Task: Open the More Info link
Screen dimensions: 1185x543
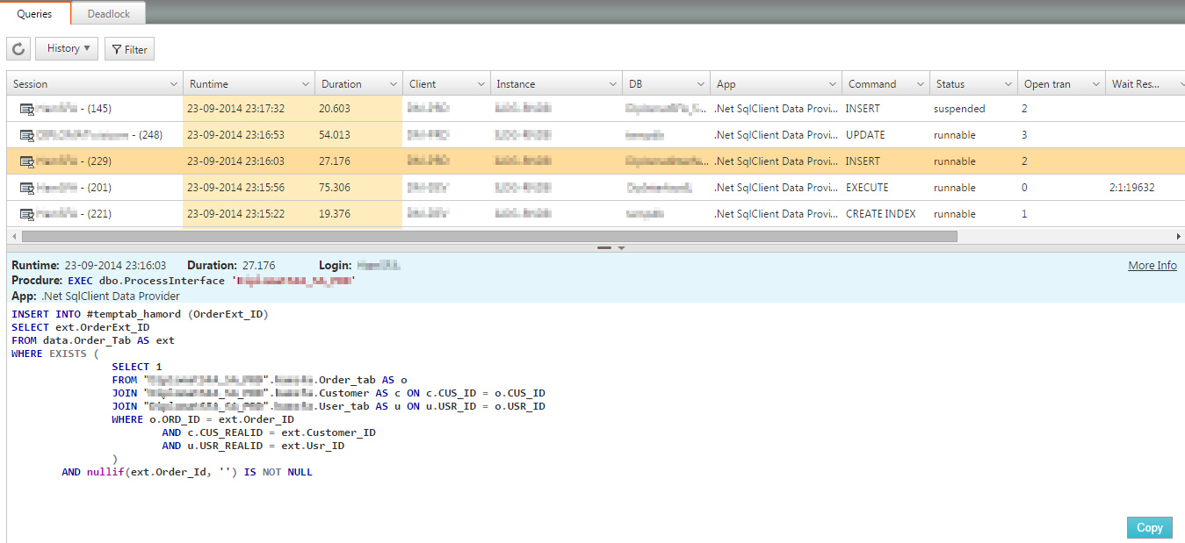Action: tap(1152, 266)
